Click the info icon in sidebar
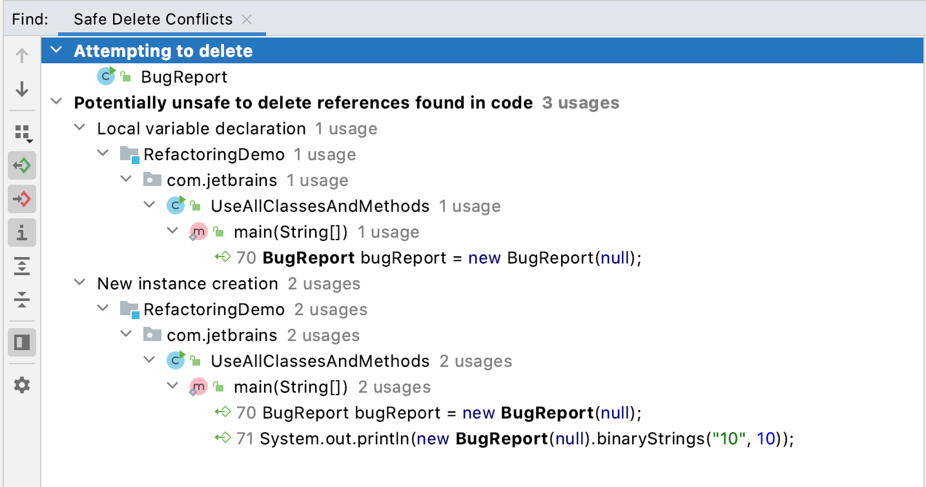Viewport: 926px width, 487px height. [22, 233]
